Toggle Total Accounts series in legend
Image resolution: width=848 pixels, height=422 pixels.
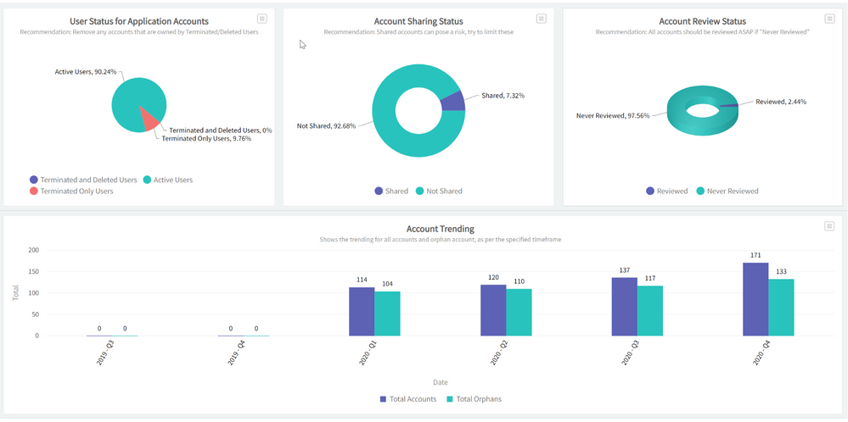pos(407,399)
